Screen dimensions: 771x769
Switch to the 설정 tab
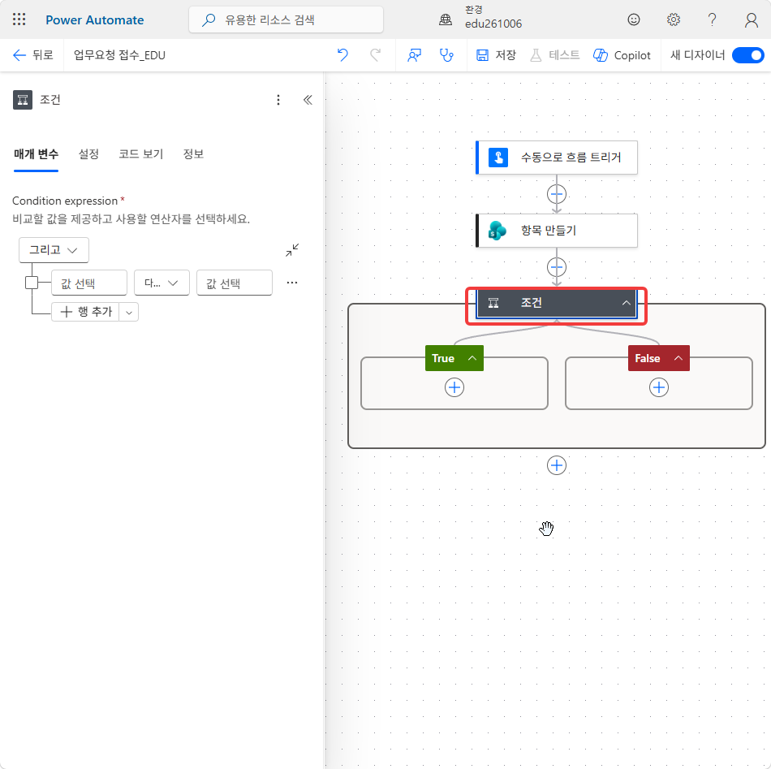(88, 154)
